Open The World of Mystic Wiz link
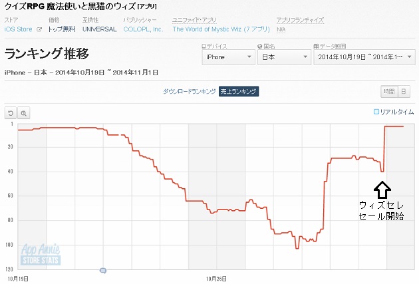The image size is (419, 284). [x=221, y=29]
